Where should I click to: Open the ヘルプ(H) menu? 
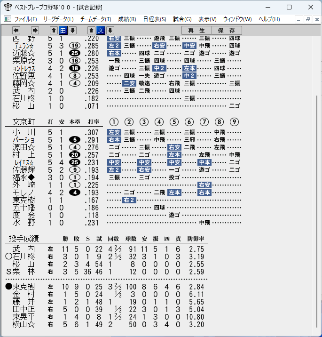[269, 19]
